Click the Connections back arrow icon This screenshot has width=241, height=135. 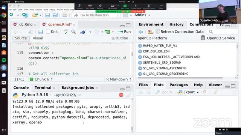pos(140,32)
